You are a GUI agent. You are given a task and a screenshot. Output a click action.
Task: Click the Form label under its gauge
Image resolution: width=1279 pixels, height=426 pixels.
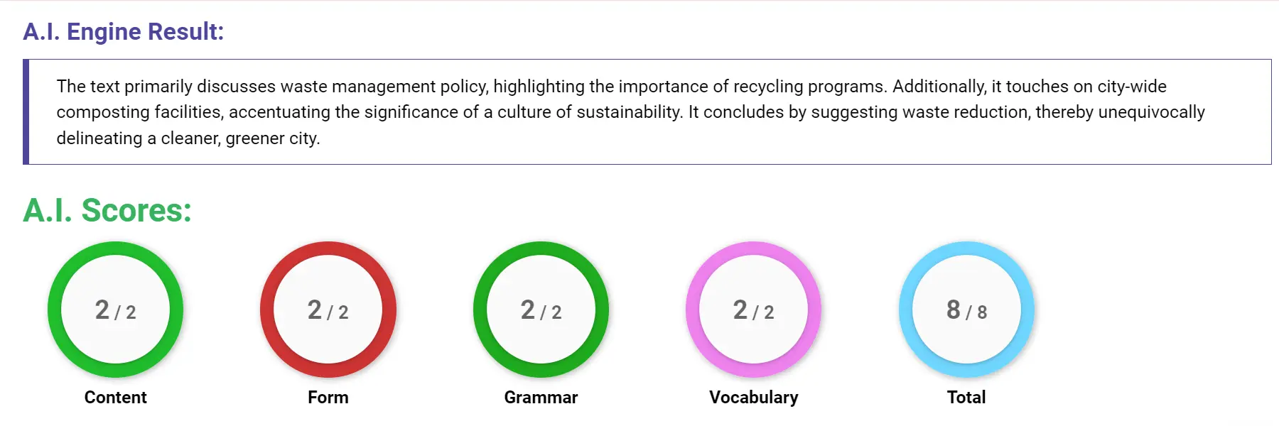pyautogui.click(x=328, y=397)
